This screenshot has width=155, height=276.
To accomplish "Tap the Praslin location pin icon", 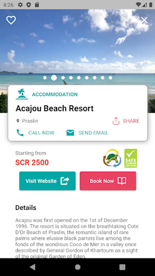I will pos(18,121).
